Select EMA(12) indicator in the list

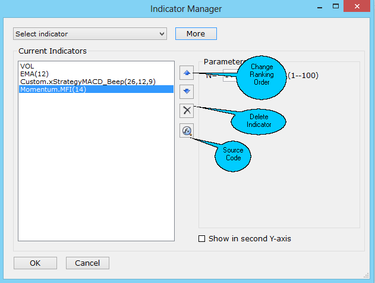(x=33, y=74)
